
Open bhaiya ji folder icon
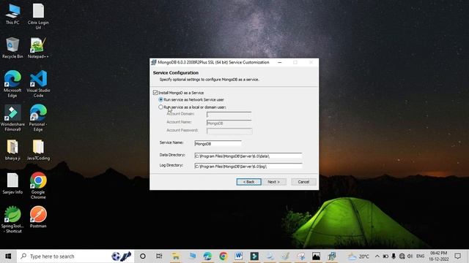[12, 150]
